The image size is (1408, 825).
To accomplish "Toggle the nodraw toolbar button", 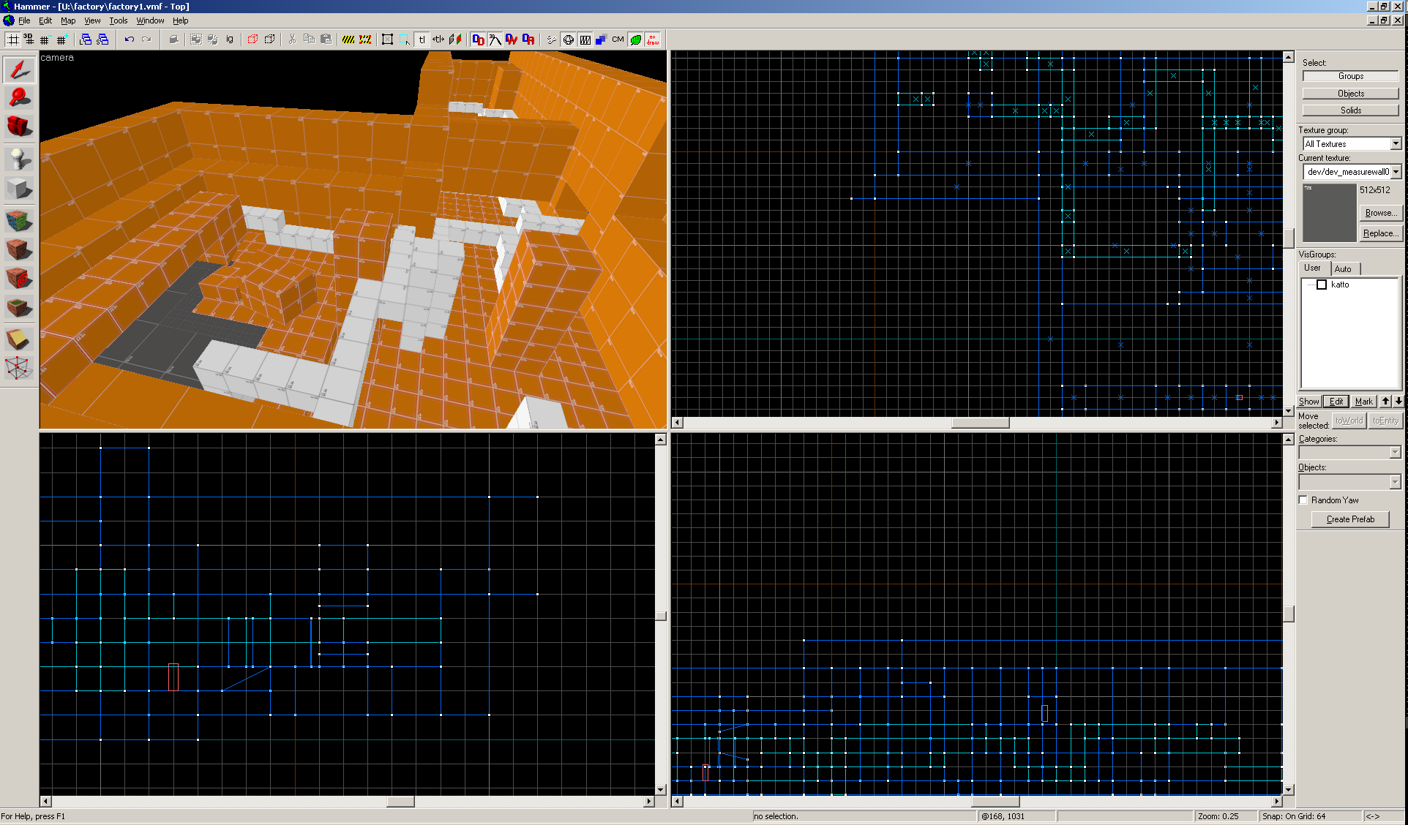I will point(653,39).
